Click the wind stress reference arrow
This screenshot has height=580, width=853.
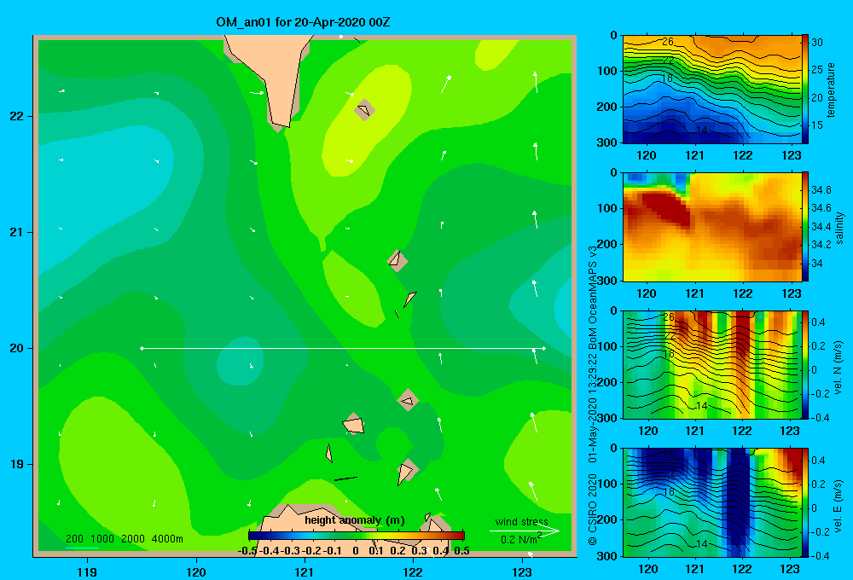pos(525,531)
